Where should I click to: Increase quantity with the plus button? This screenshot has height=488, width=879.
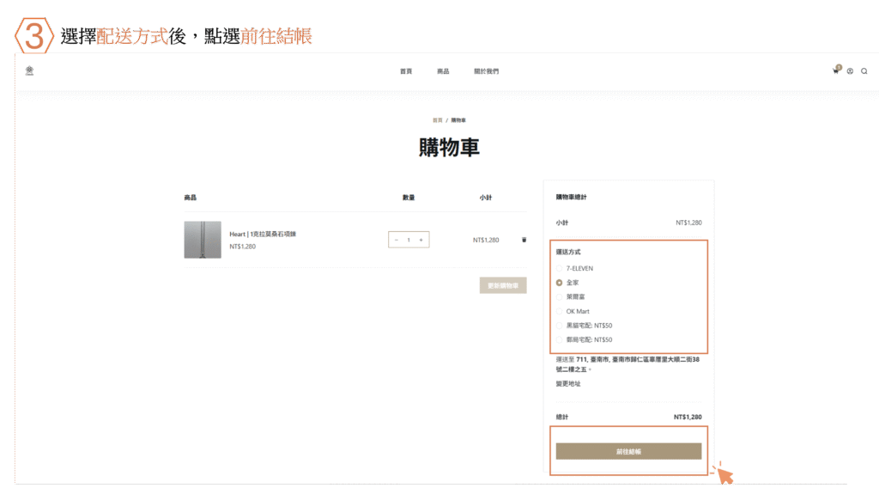[421, 240]
